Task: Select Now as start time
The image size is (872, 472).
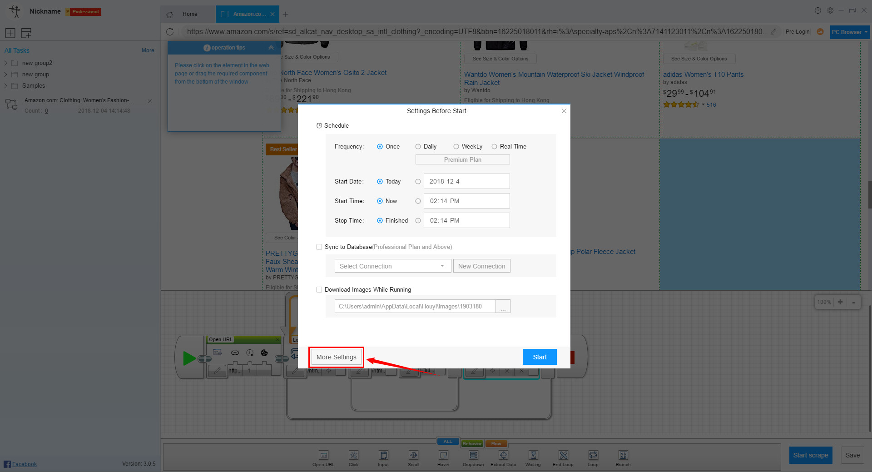Action: pyautogui.click(x=380, y=201)
